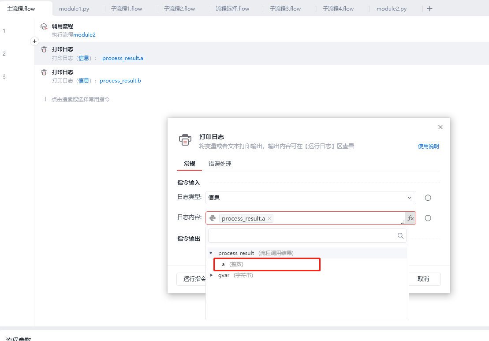Click the 调用流程 step icon on row 1

tap(44, 26)
